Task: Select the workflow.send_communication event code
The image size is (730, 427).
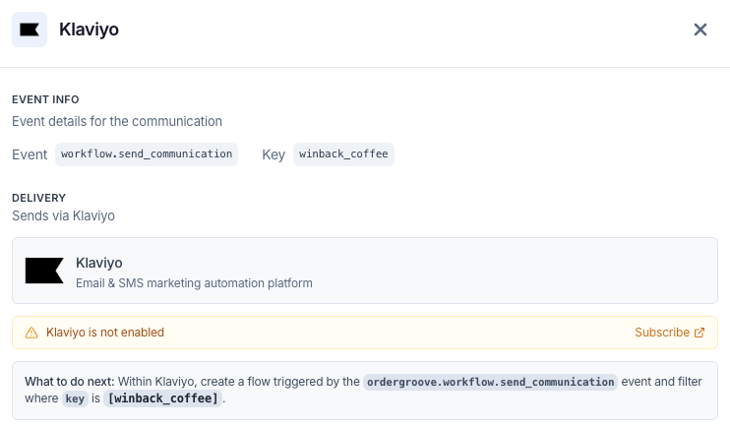Action: click(x=147, y=154)
